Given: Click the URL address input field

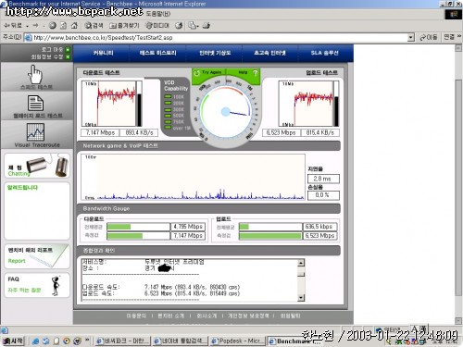Looking at the screenshot, I should click(x=219, y=38).
